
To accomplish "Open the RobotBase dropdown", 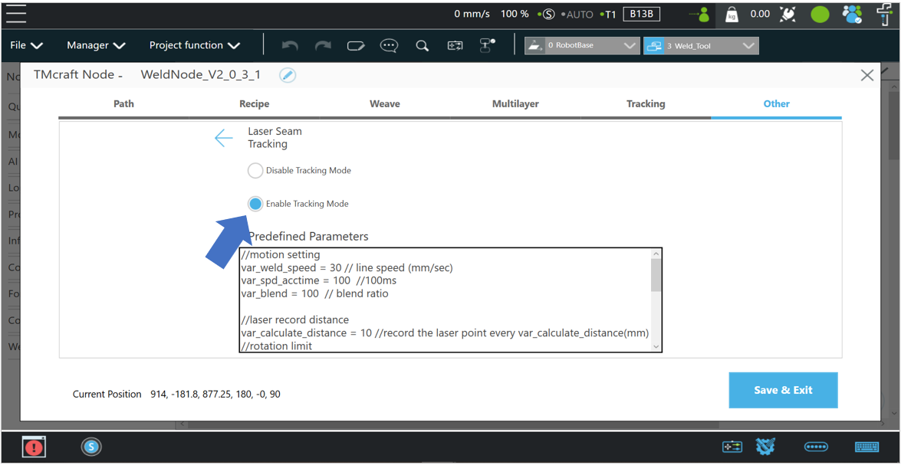I will pyautogui.click(x=581, y=46).
